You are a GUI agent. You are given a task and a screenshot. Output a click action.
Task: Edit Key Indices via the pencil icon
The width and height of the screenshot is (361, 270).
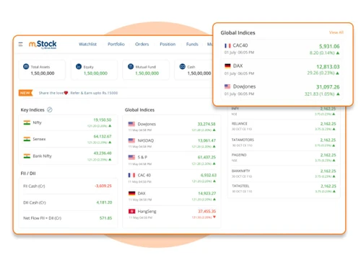[50, 109]
